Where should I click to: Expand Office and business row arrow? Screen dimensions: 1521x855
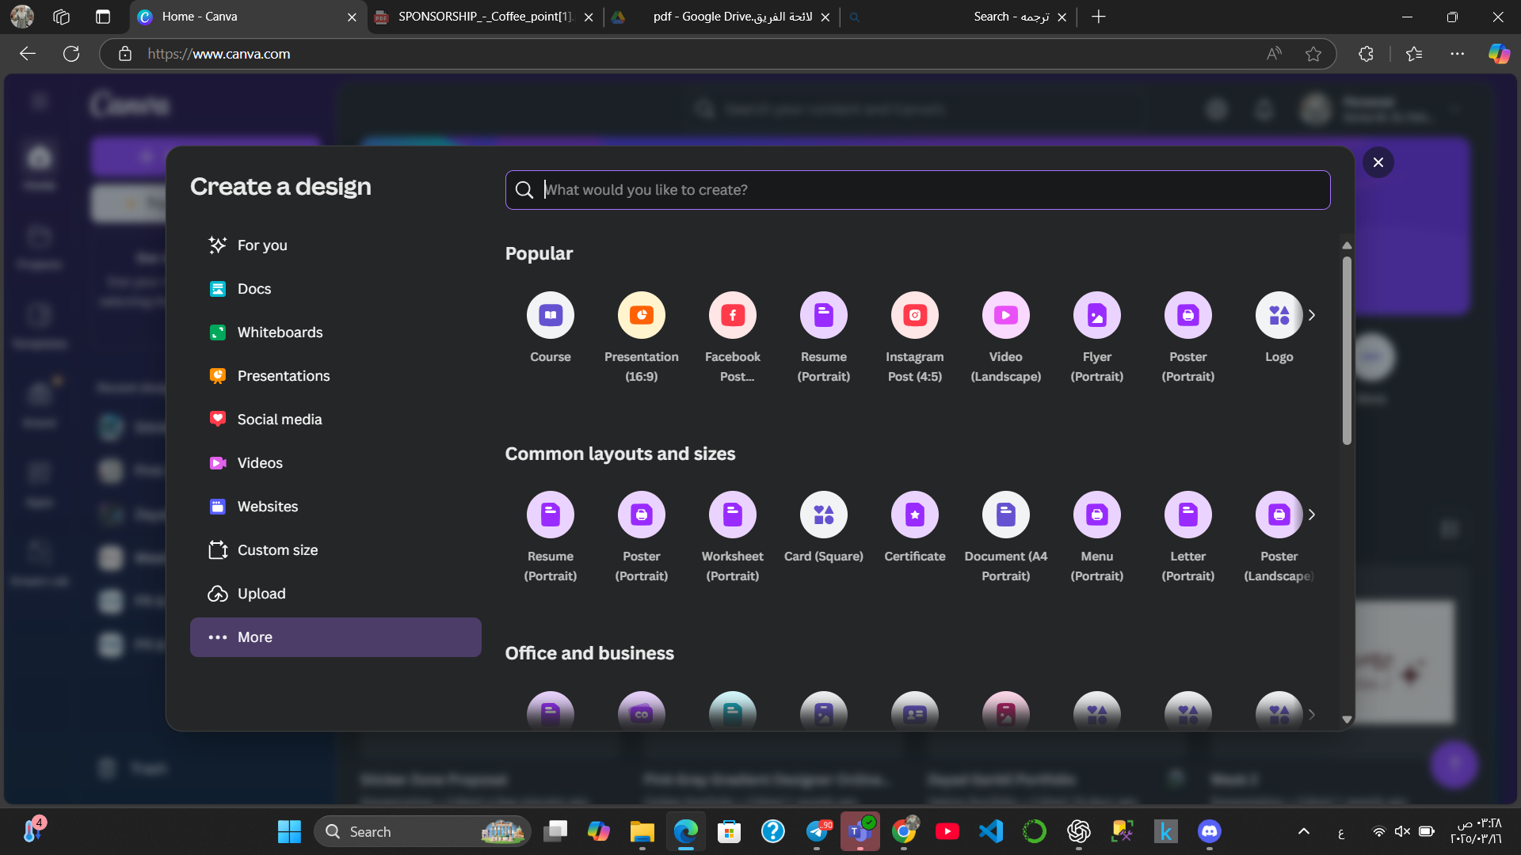(x=1312, y=714)
